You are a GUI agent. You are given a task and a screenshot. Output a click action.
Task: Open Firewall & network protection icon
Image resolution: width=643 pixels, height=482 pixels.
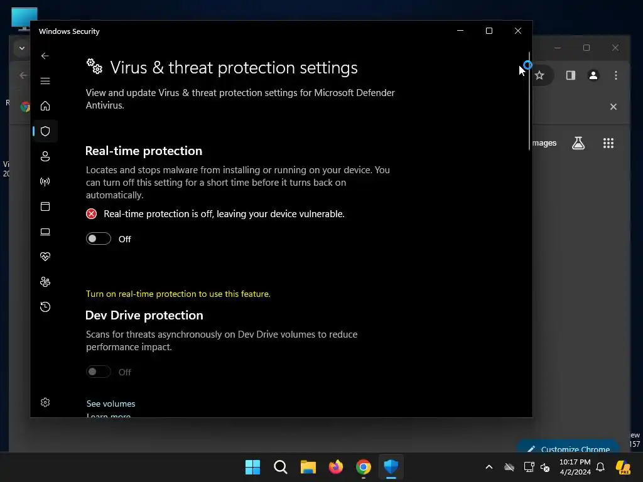click(45, 181)
